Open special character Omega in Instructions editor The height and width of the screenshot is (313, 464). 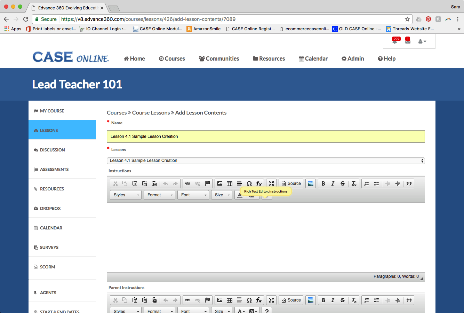click(249, 183)
